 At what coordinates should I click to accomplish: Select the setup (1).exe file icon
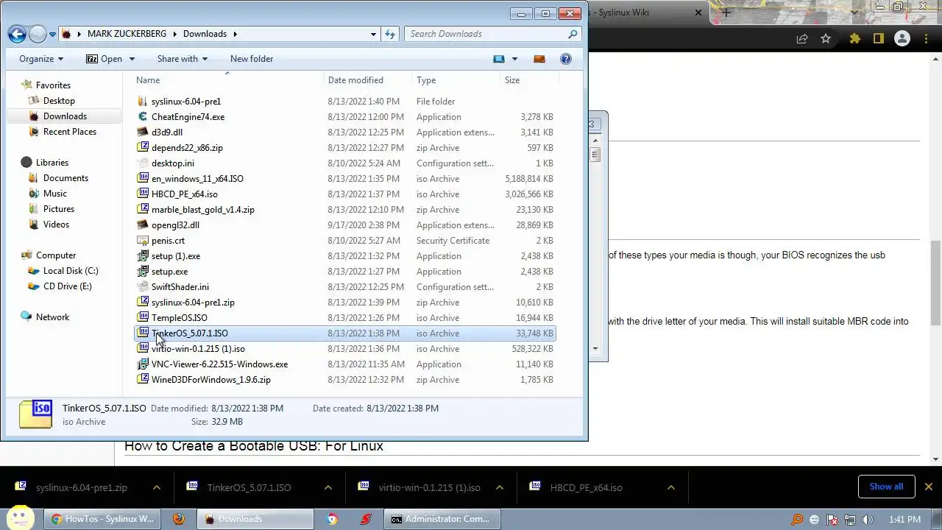(143, 256)
